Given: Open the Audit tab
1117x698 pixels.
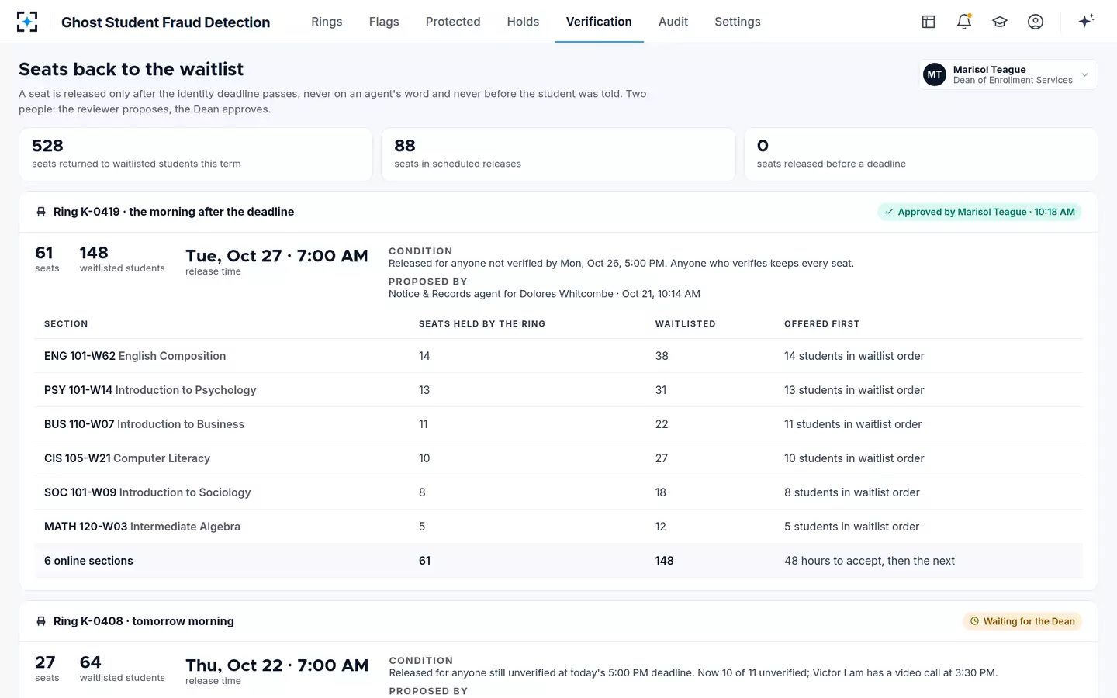Looking at the screenshot, I should coord(673,22).
